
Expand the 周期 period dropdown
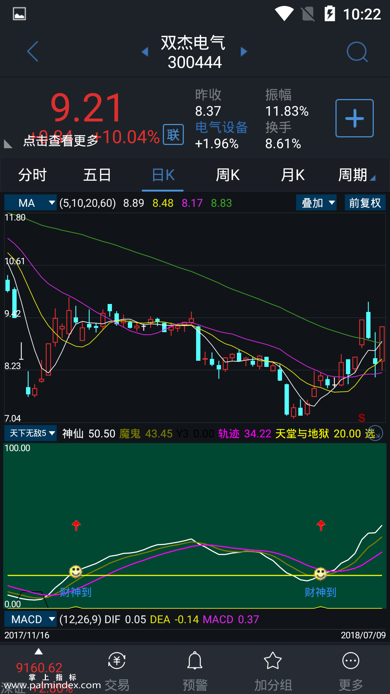click(x=357, y=175)
